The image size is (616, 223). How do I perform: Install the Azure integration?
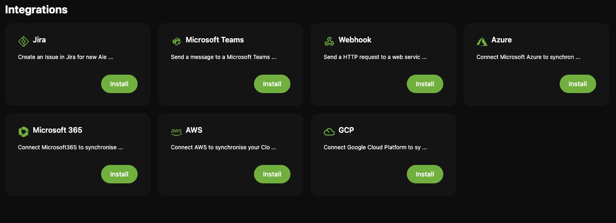click(x=578, y=84)
